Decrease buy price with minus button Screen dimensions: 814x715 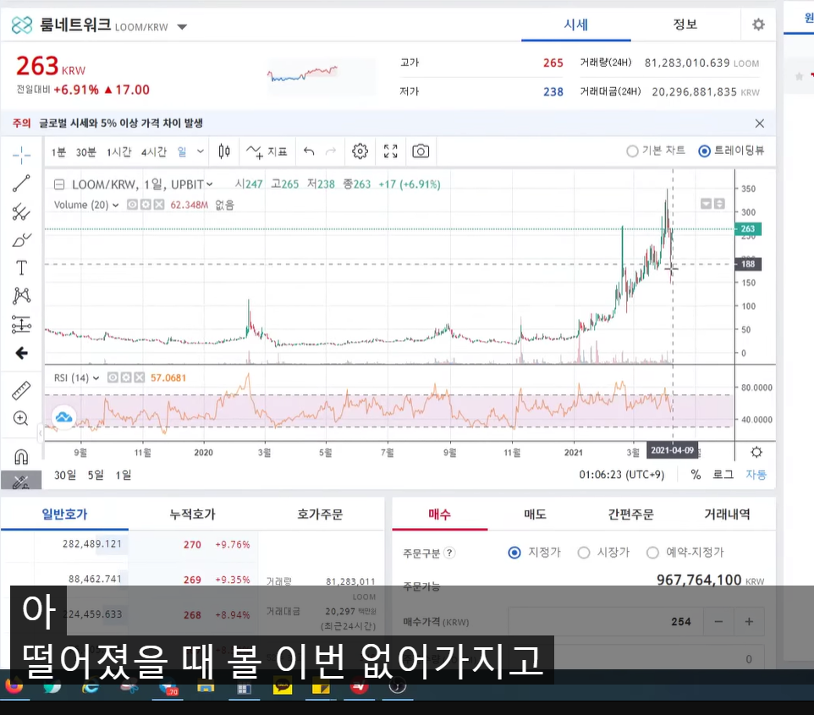[719, 622]
